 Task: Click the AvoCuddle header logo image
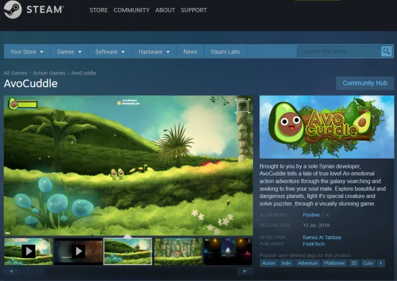pyautogui.click(x=326, y=127)
